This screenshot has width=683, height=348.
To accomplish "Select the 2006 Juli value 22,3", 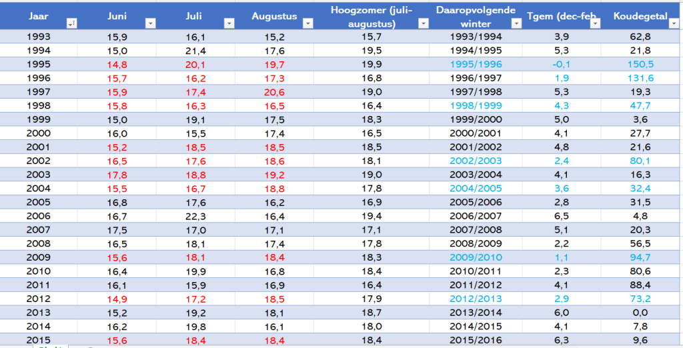I will [x=195, y=216].
